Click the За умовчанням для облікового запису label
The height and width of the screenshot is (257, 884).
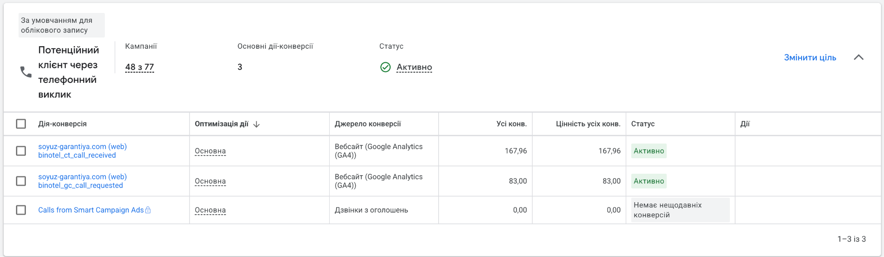[62, 25]
